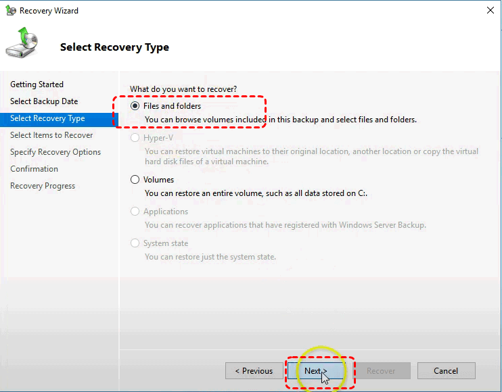Select the Files and folders radio button
This screenshot has width=502, height=392.
pyautogui.click(x=135, y=106)
